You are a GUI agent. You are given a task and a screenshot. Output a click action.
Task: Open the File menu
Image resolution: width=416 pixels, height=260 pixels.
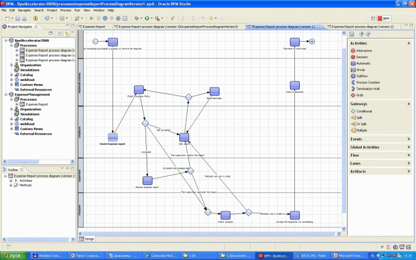(x=4, y=10)
